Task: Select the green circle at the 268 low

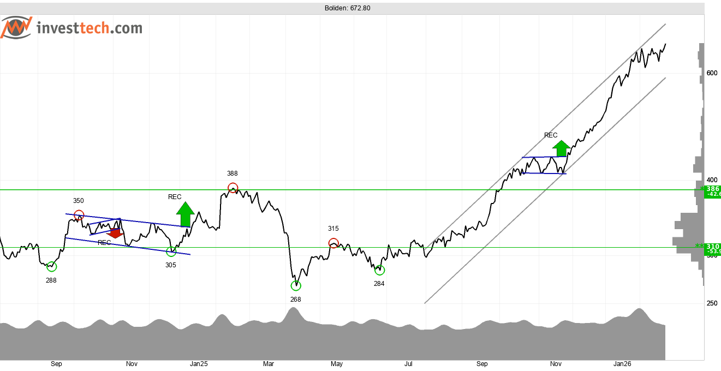Action: [296, 285]
